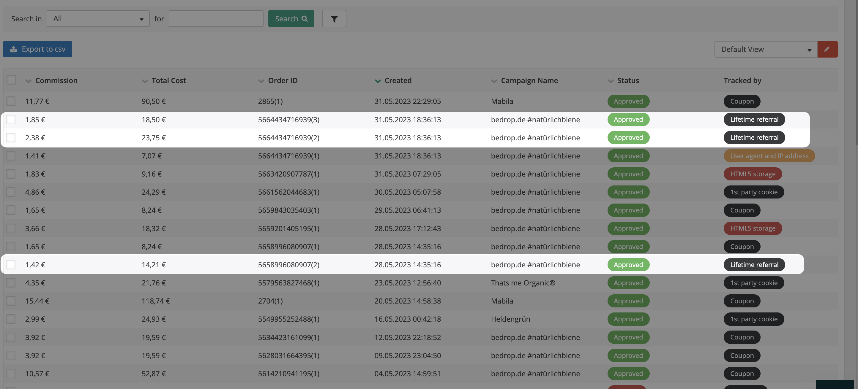Click commission value 10,57 €
The height and width of the screenshot is (389, 858).
pos(37,374)
